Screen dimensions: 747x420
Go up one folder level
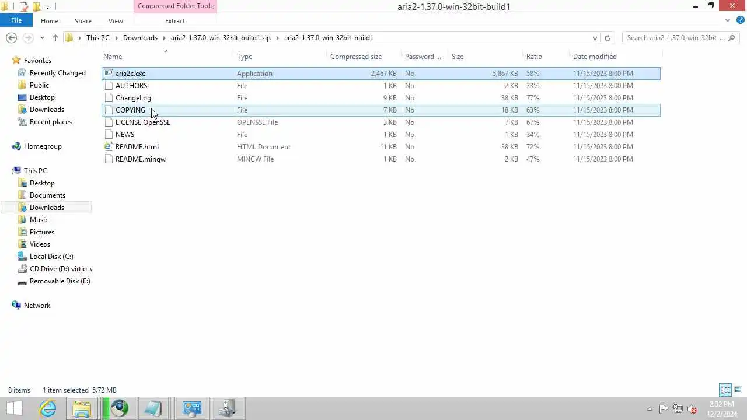pyautogui.click(x=55, y=38)
